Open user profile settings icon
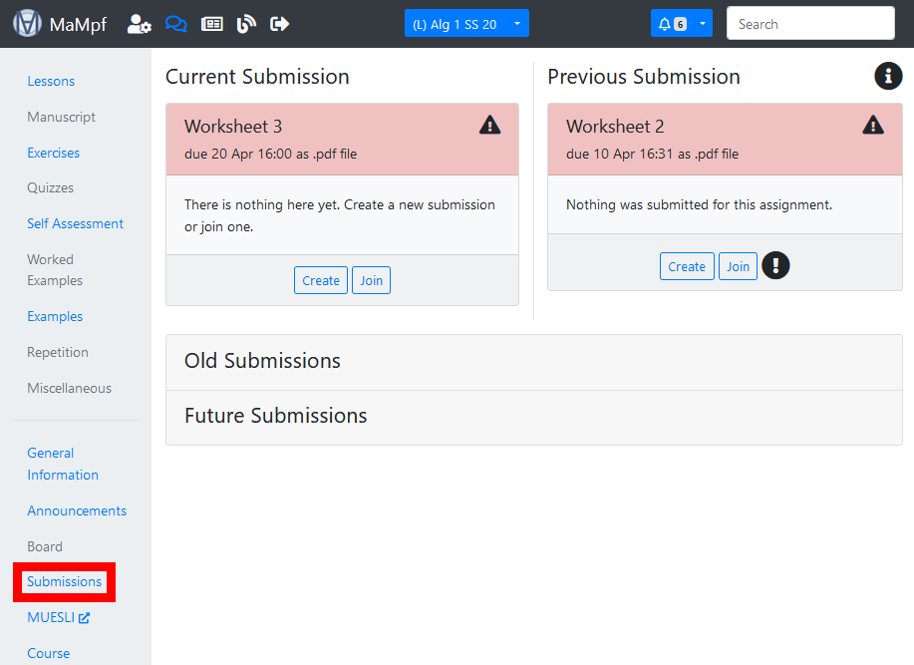 coord(140,24)
